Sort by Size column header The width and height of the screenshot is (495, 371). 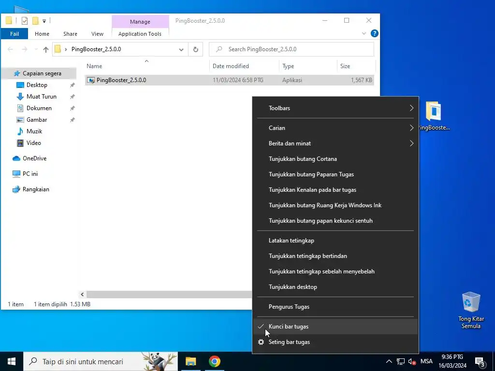click(x=356, y=66)
